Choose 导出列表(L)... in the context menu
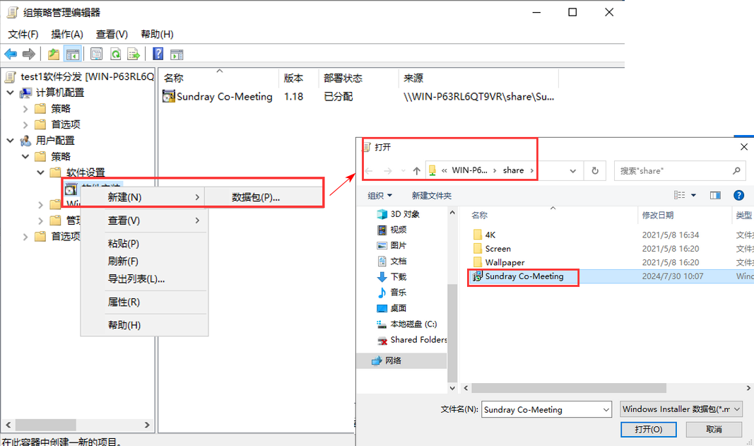The height and width of the screenshot is (446, 754). [143, 279]
